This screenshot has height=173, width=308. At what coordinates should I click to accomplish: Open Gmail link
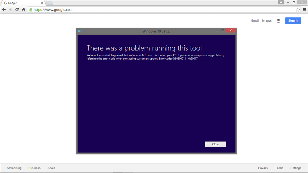pos(255,21)
